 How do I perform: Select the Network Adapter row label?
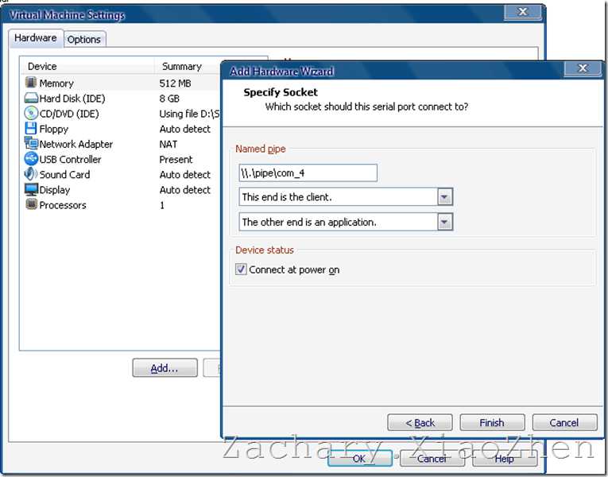click(x=76, y=144)
